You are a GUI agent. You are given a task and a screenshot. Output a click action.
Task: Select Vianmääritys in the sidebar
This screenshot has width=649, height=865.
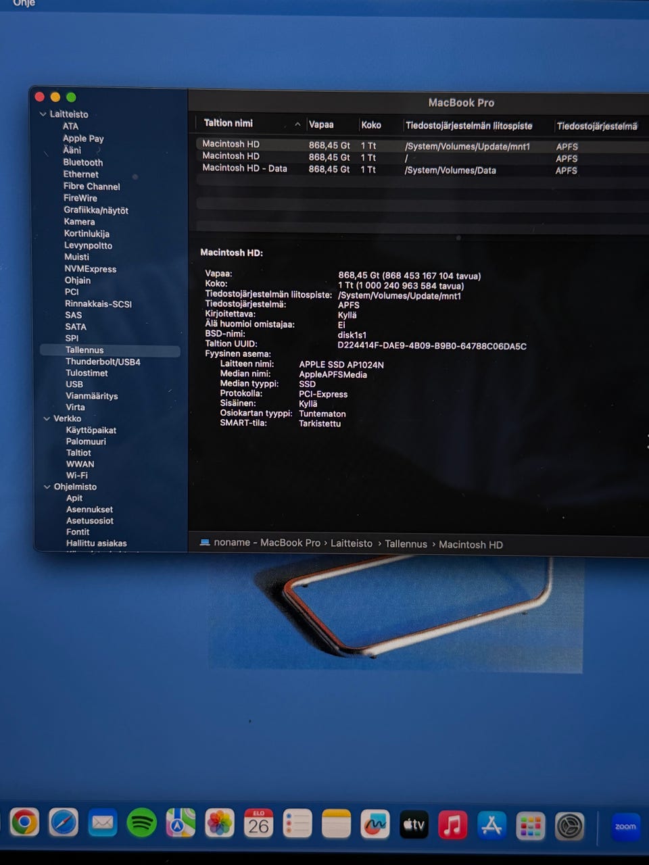[x=91, y=396]
